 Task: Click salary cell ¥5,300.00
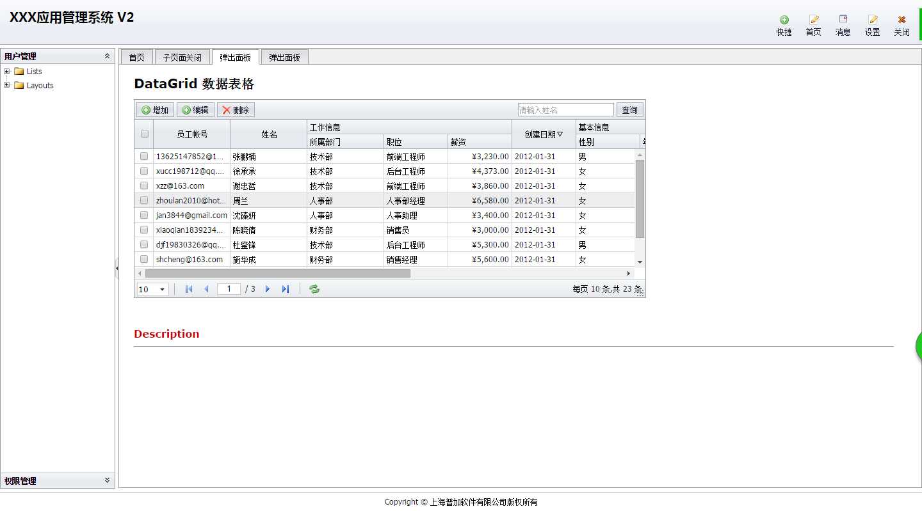tap(480, 244)
